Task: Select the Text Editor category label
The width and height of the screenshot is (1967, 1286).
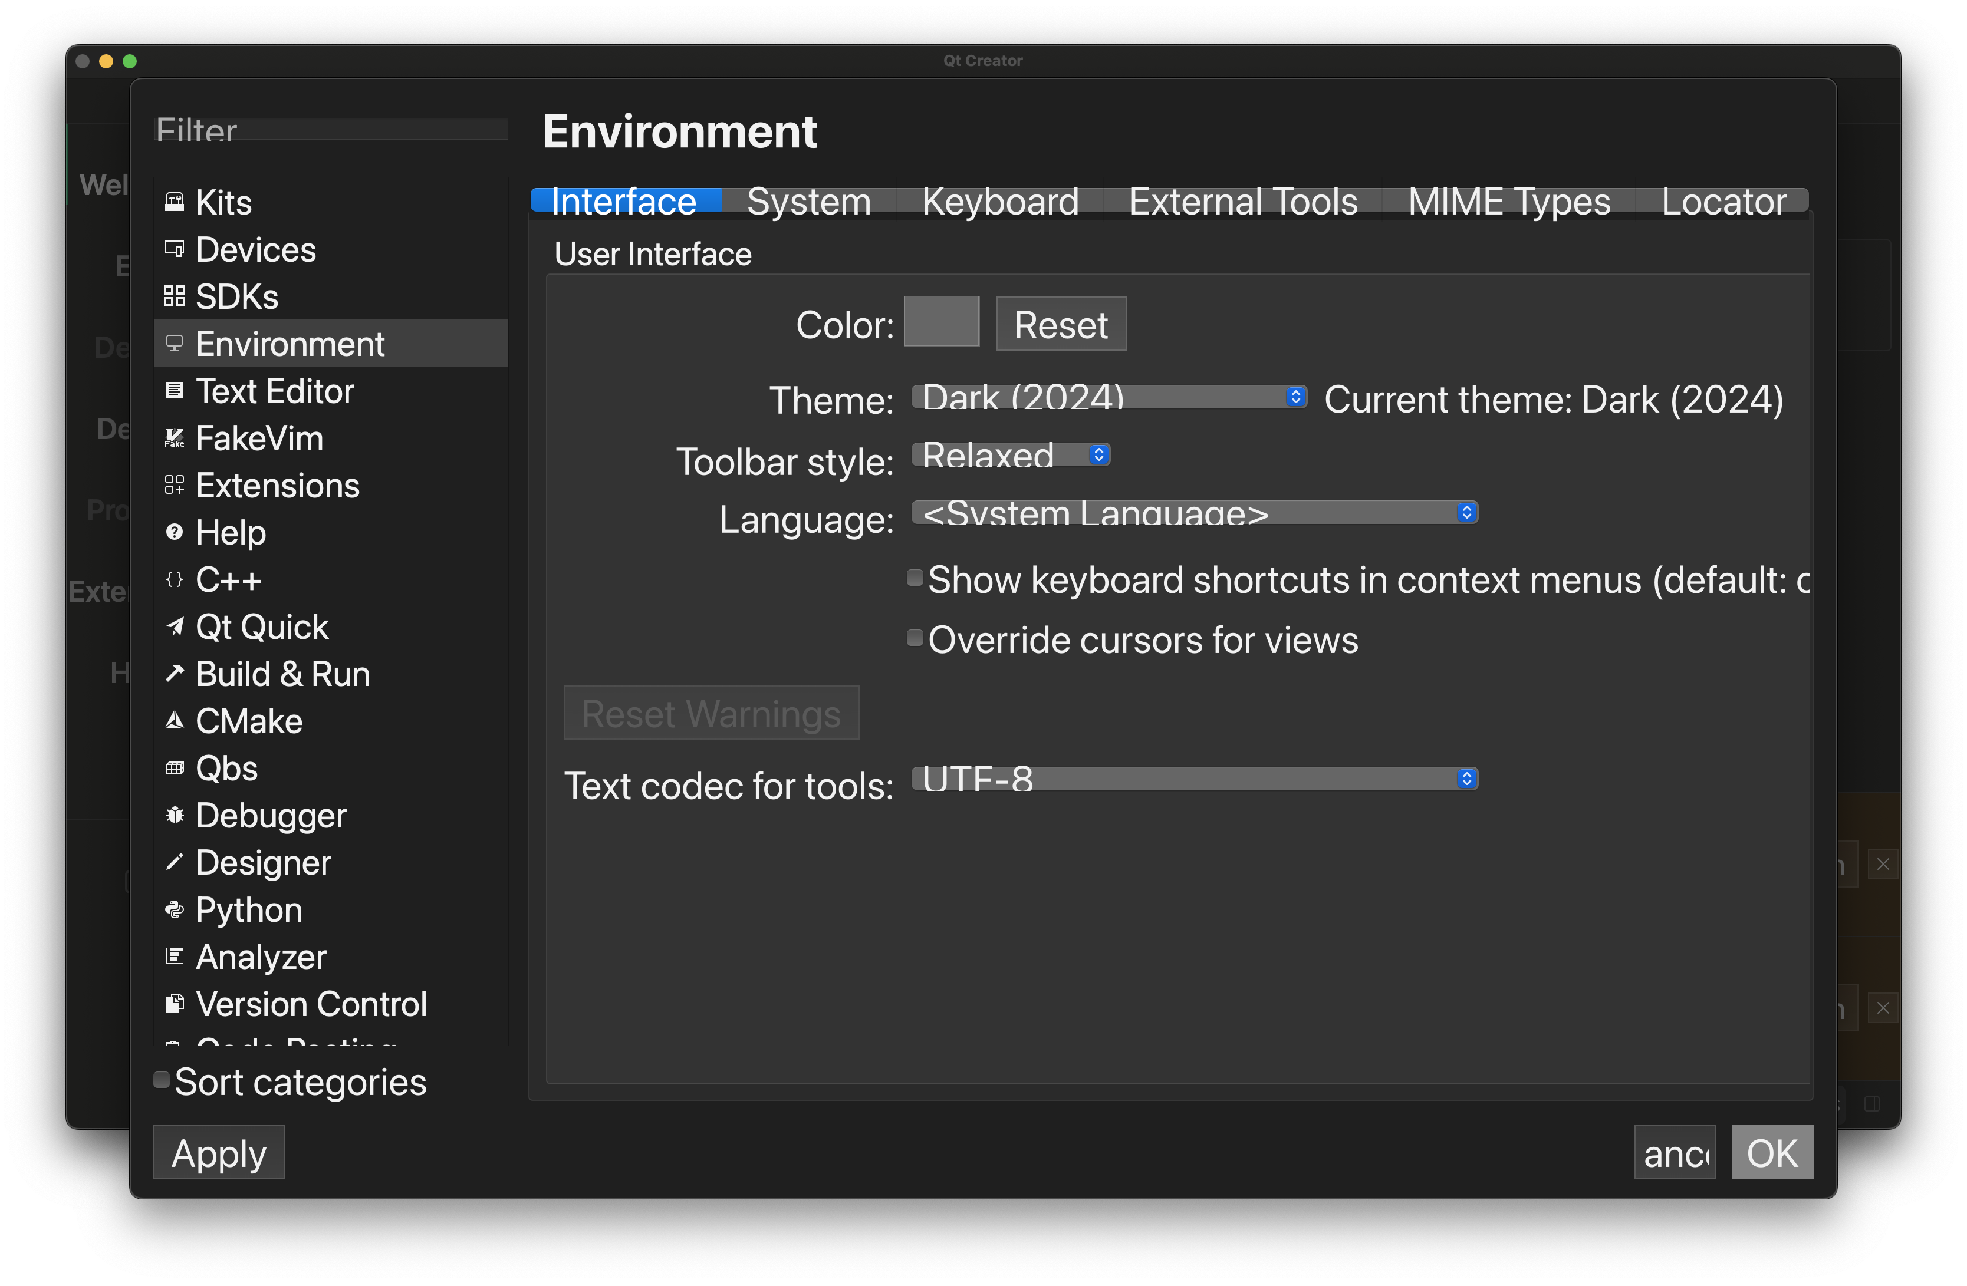Action: click(275, 391)
